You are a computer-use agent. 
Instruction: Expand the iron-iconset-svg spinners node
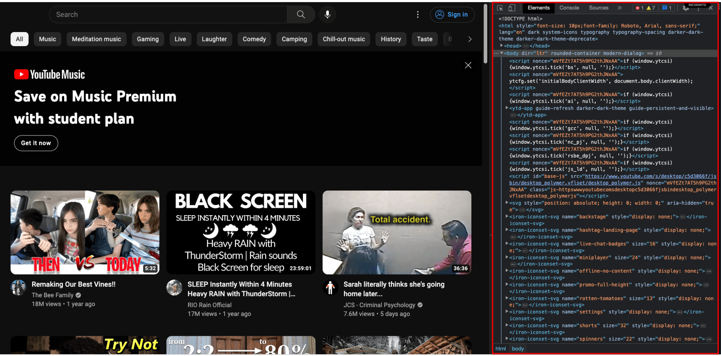click(507, 339)
